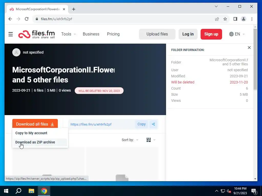Click the scrollbar down arrow

pos(255,179)
